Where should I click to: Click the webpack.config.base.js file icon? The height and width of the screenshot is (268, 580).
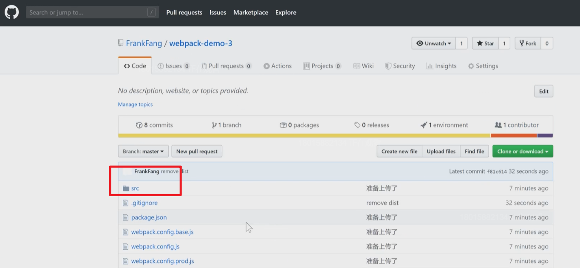pyautogui.click(x=125, y=232)
